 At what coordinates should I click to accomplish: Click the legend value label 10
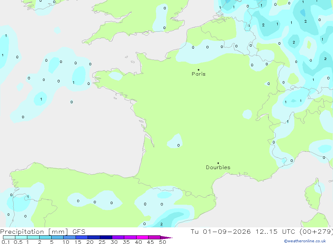tap(66, 242)
